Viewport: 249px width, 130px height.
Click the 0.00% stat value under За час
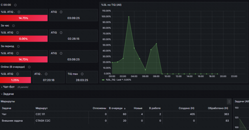click(23, 39)
